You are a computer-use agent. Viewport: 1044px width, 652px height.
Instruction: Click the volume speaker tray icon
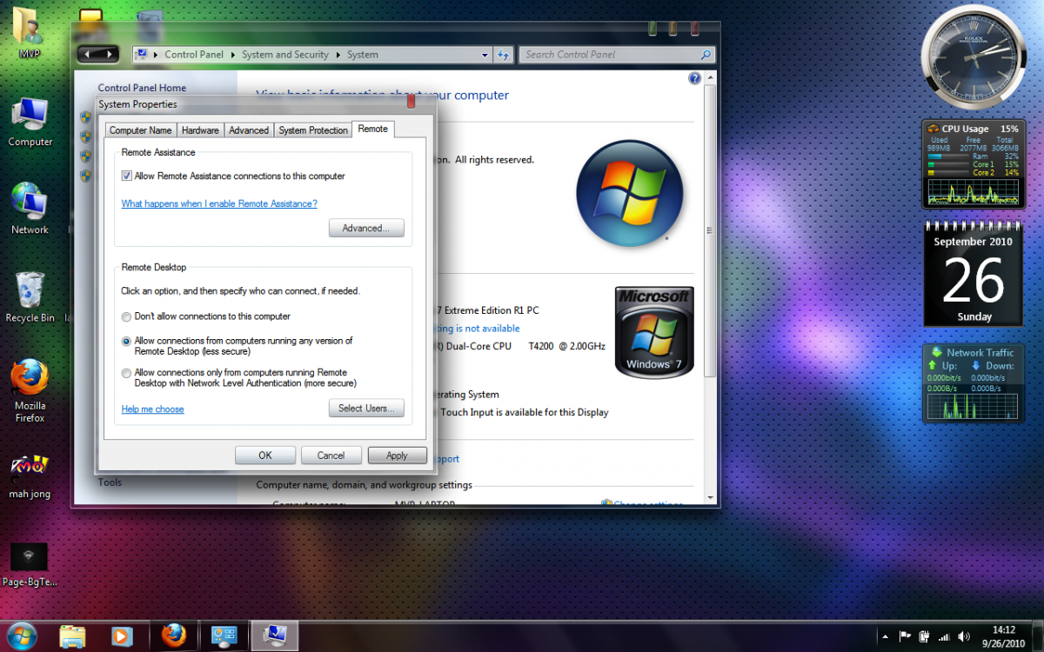pos(963,636)
